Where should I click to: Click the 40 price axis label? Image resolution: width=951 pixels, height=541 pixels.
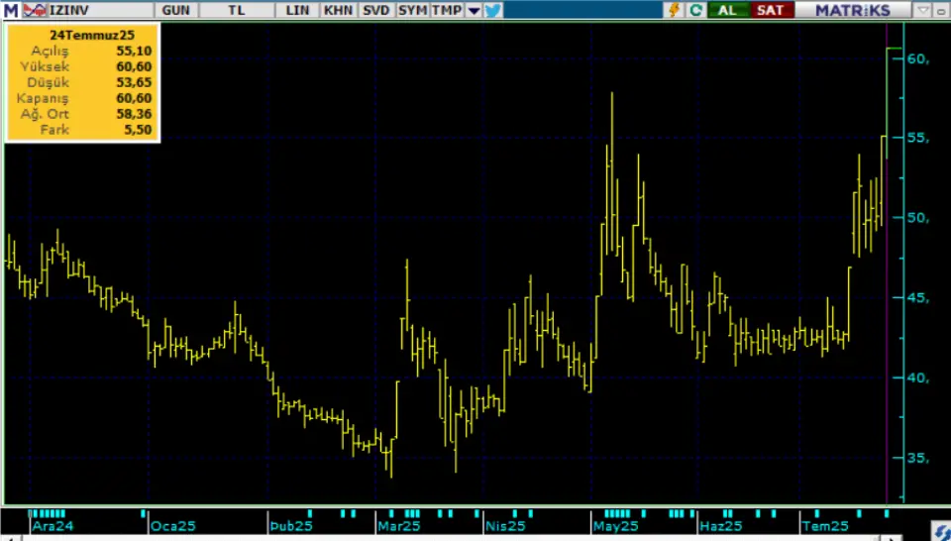click(917, 378)
